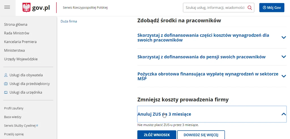Open Kancelaria Premiera in sidebar
290x139 pixels.
click(20, 42)
